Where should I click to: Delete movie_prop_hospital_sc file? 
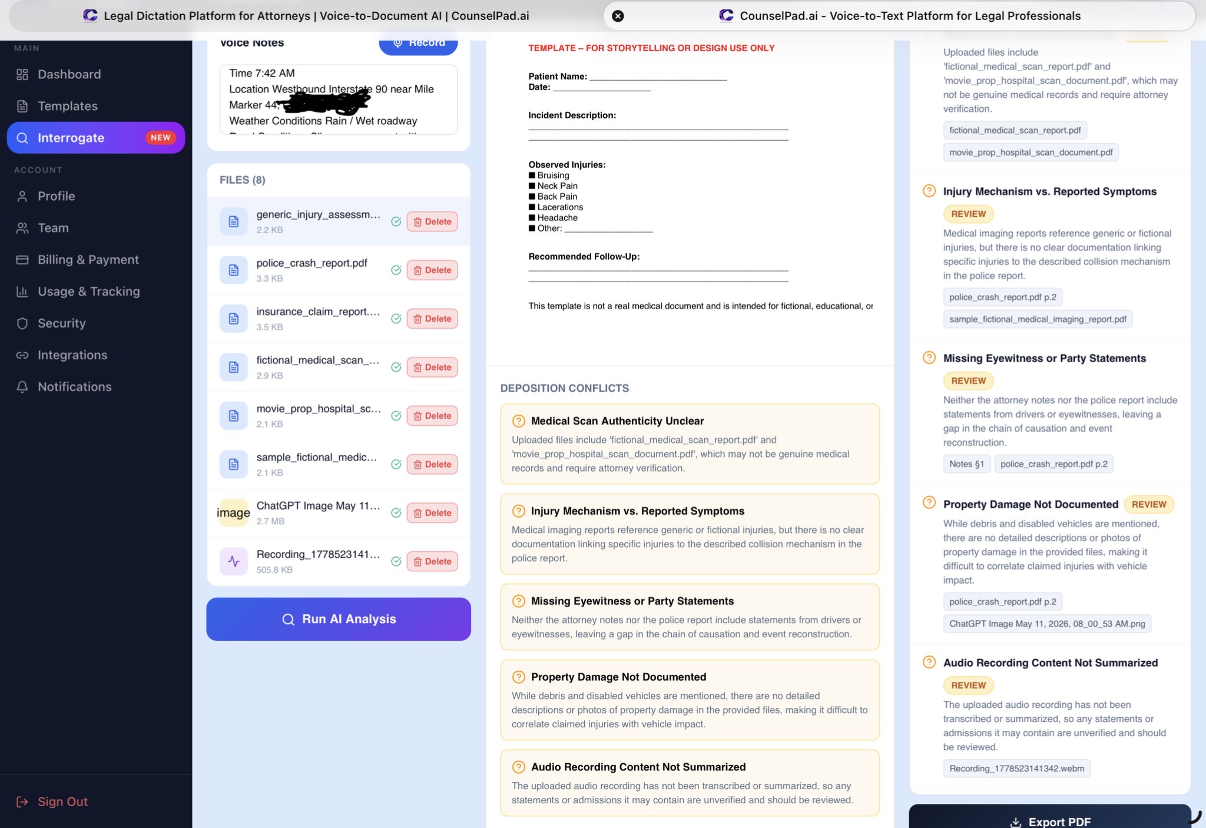click(x=432, y=416)
